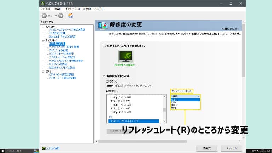This screenshot has width=272, height=153.
Task: Click the resolution list scrollbar thumb
Action: click(164, 109)
